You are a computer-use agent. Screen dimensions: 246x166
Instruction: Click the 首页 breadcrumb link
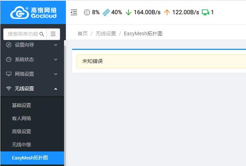tap(83, 33)
